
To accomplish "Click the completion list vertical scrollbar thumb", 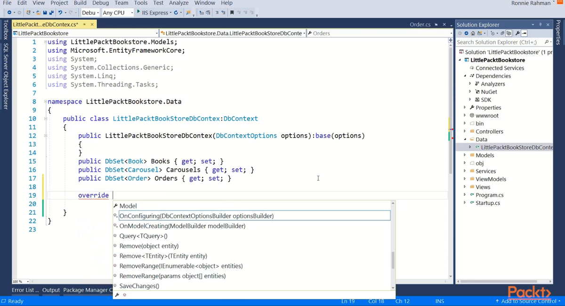I will pyautogui.click(x=393, y=260).
